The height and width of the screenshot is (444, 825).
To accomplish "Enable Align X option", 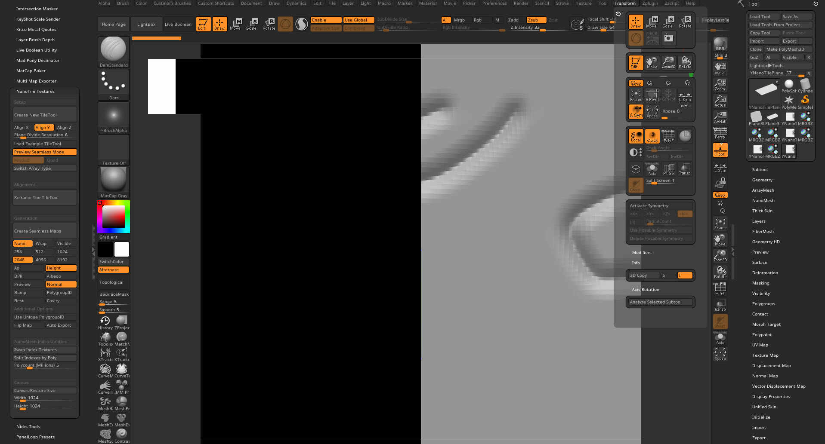I will (x=22, y=127).
